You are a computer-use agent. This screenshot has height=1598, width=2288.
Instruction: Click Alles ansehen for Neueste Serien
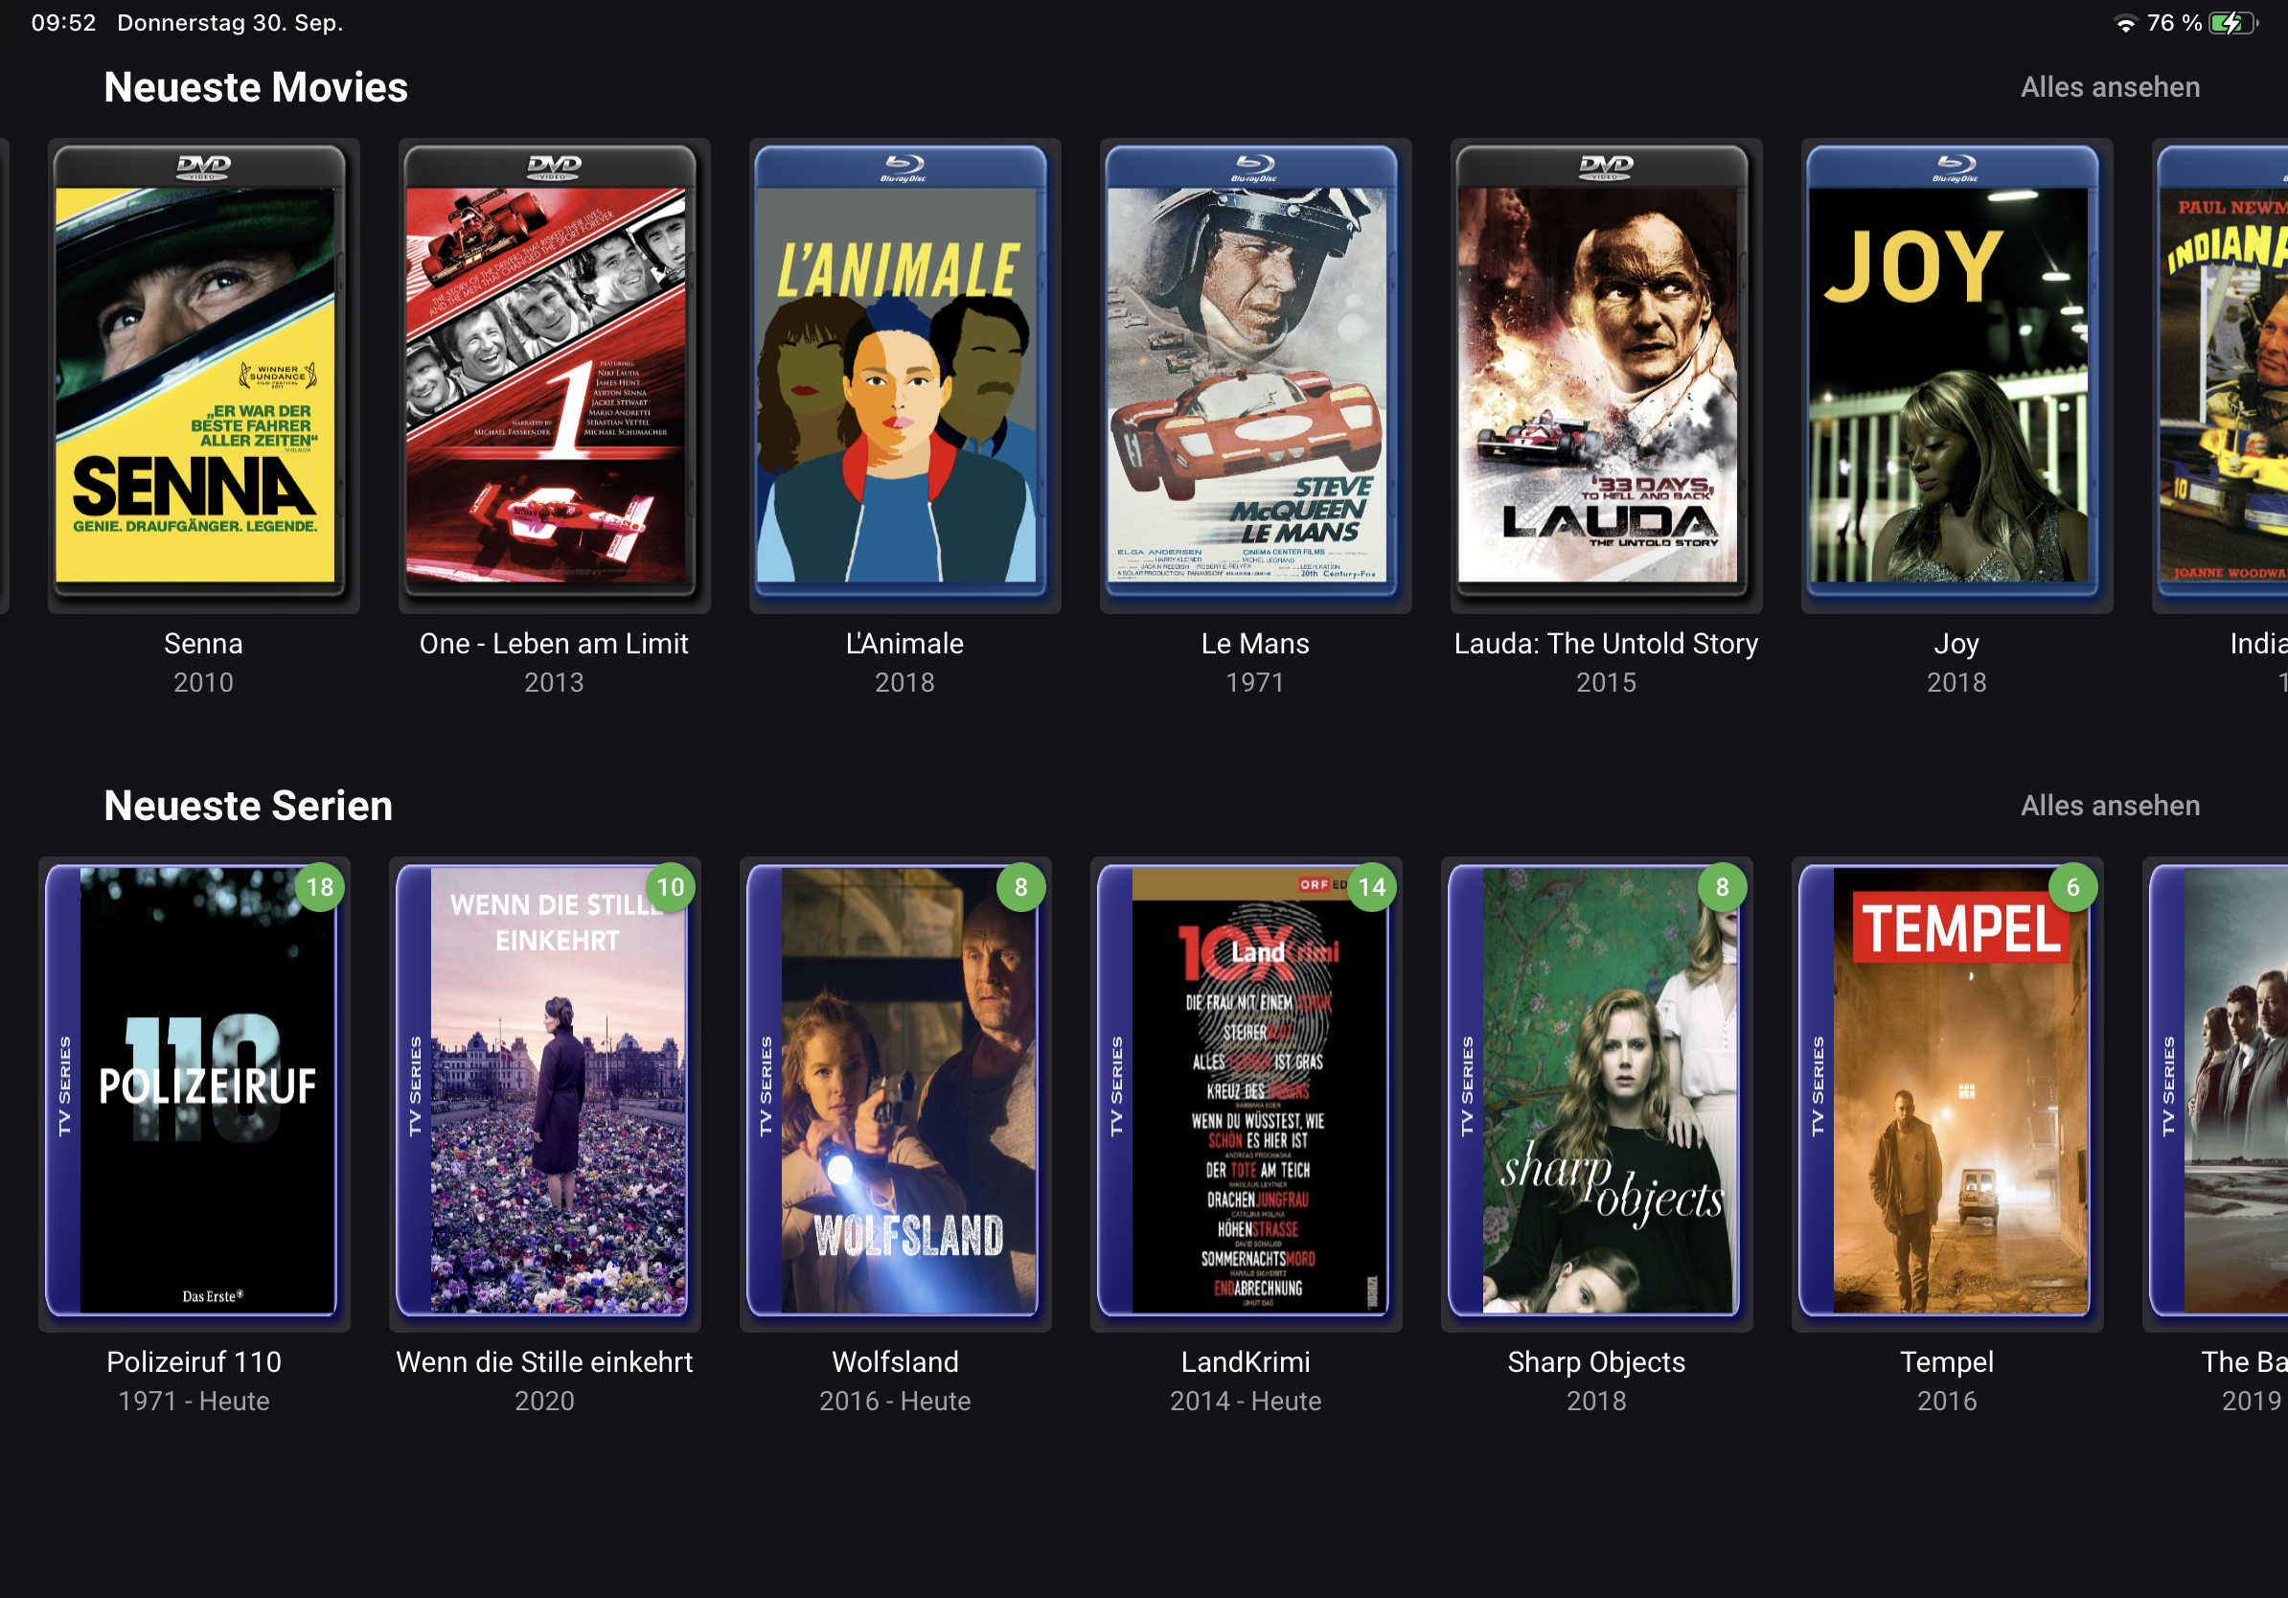click(x=2110, y=806)
